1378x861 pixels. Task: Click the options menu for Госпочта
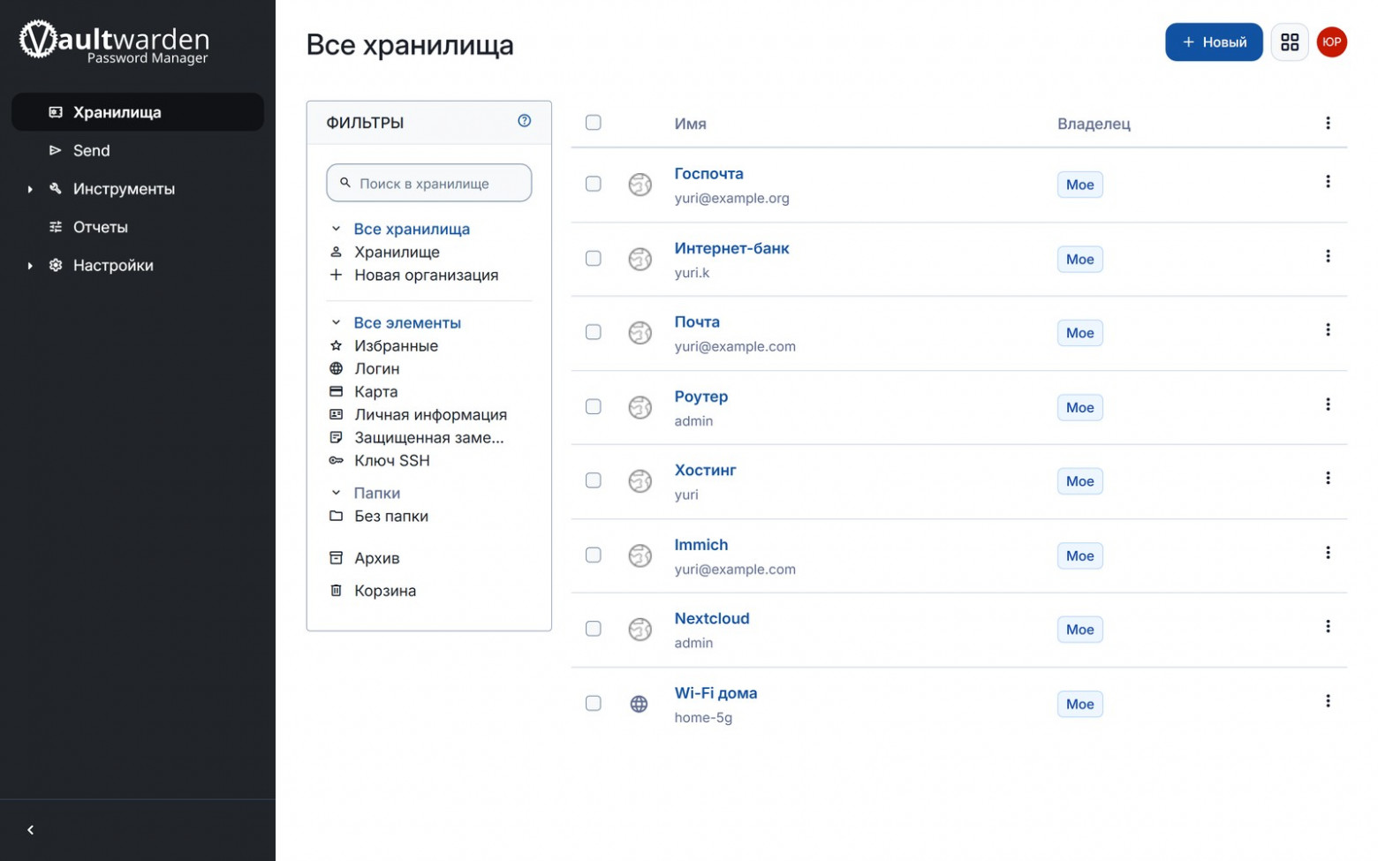pyautogui.click(x=1327, y=182)
